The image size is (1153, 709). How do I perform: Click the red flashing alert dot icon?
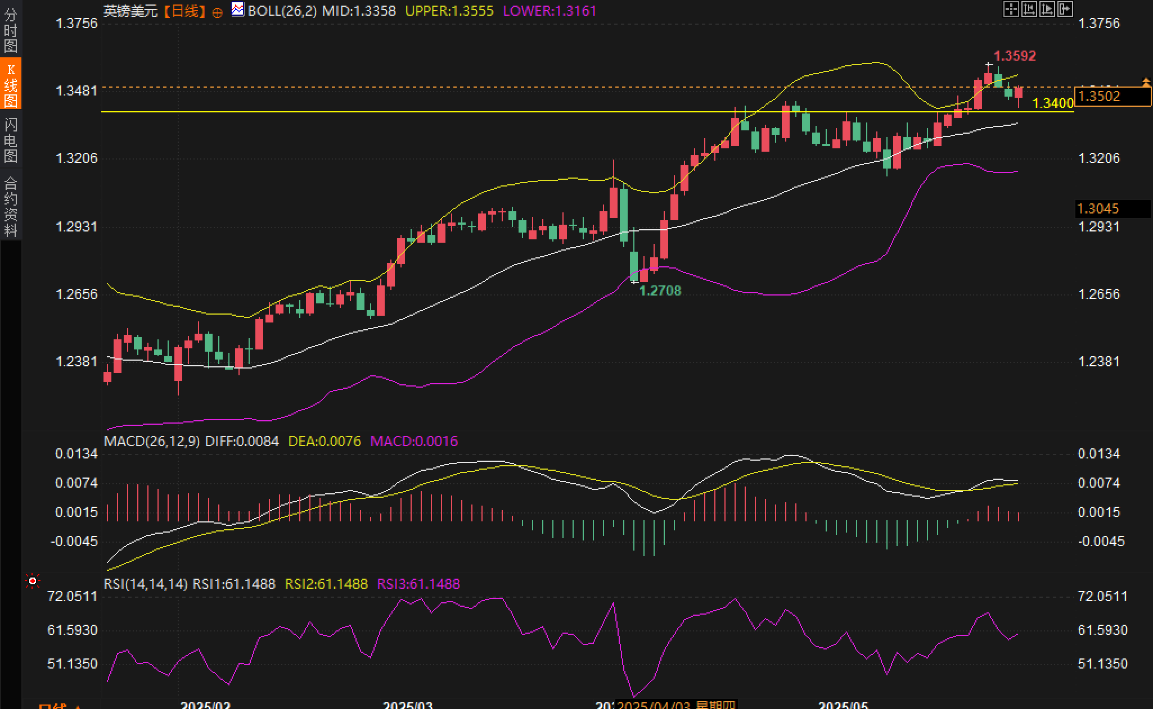click(x=33, y=581)
